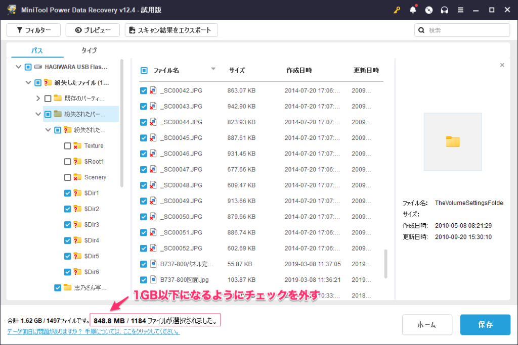The image size is (518, 345).
Task: Click the B737-800図面.jpg file icon
Action: [x=153, y=279]
